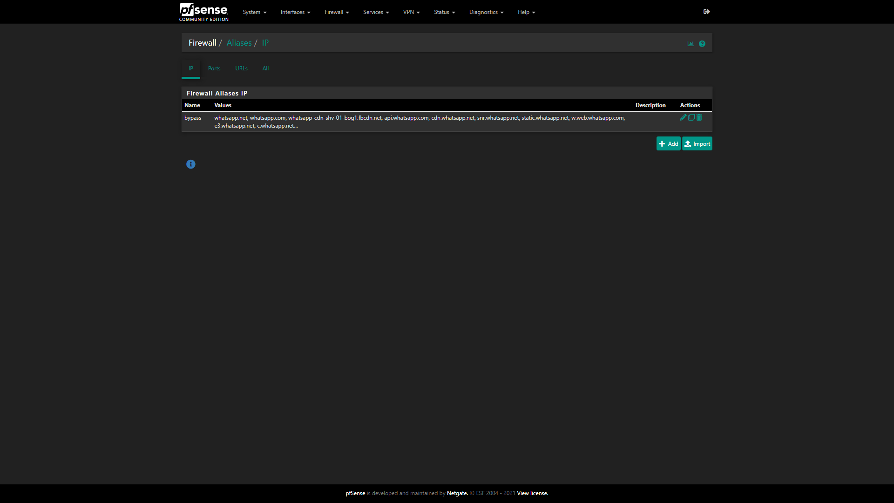894x503 pixels.
Task: Open the VPN dropdown menu
Action: (412, 12)
